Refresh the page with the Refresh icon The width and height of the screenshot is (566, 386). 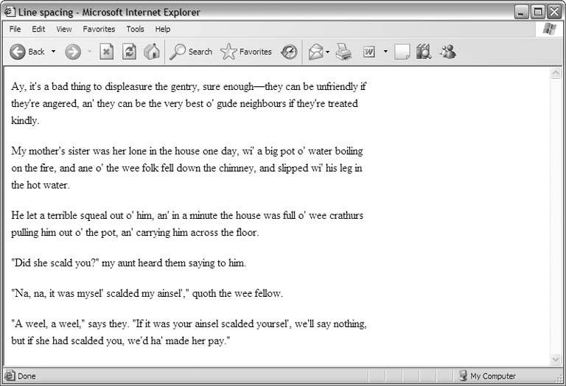click(x=129, y=52)
